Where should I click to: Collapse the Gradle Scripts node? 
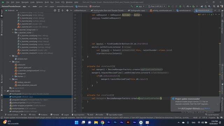[x=5, y=91]
